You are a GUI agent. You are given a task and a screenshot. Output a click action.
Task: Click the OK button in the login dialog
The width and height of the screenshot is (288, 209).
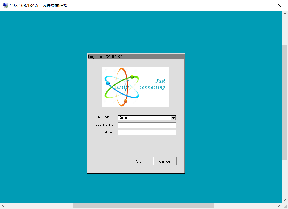point(138,161)
